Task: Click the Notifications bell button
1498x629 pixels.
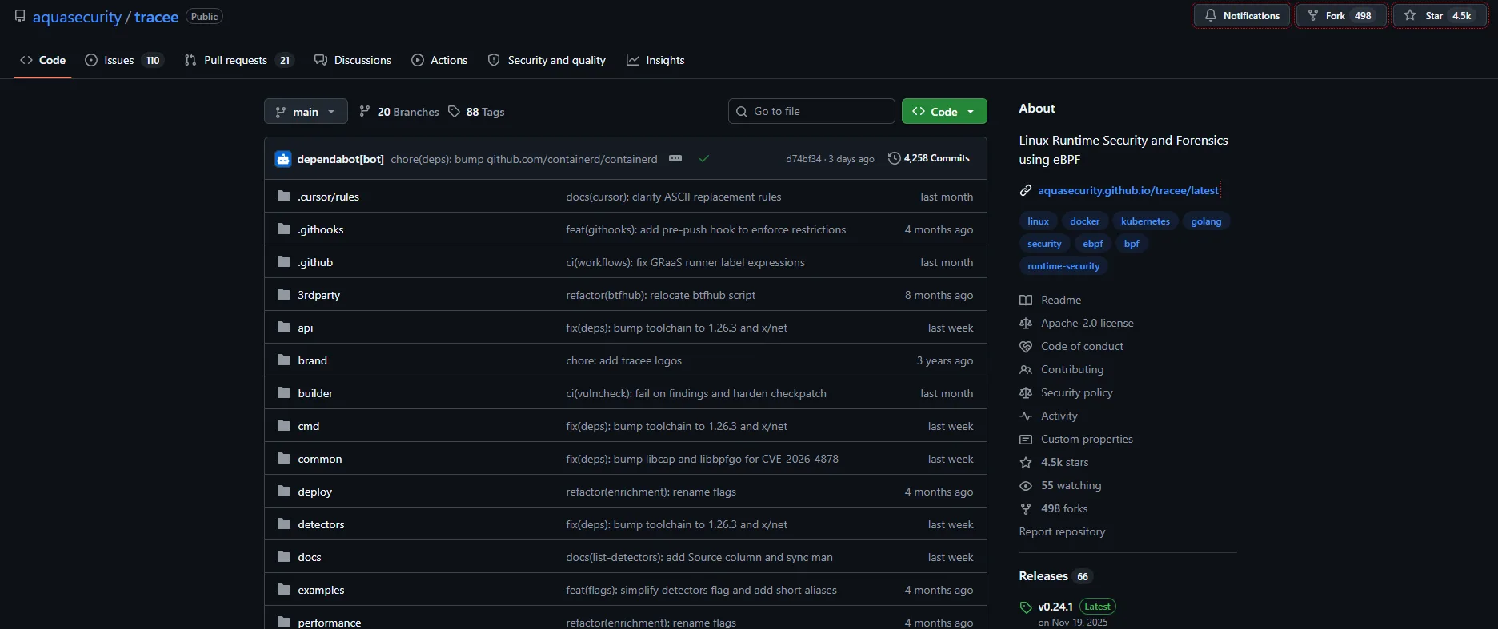Action: pos(1242,15)
